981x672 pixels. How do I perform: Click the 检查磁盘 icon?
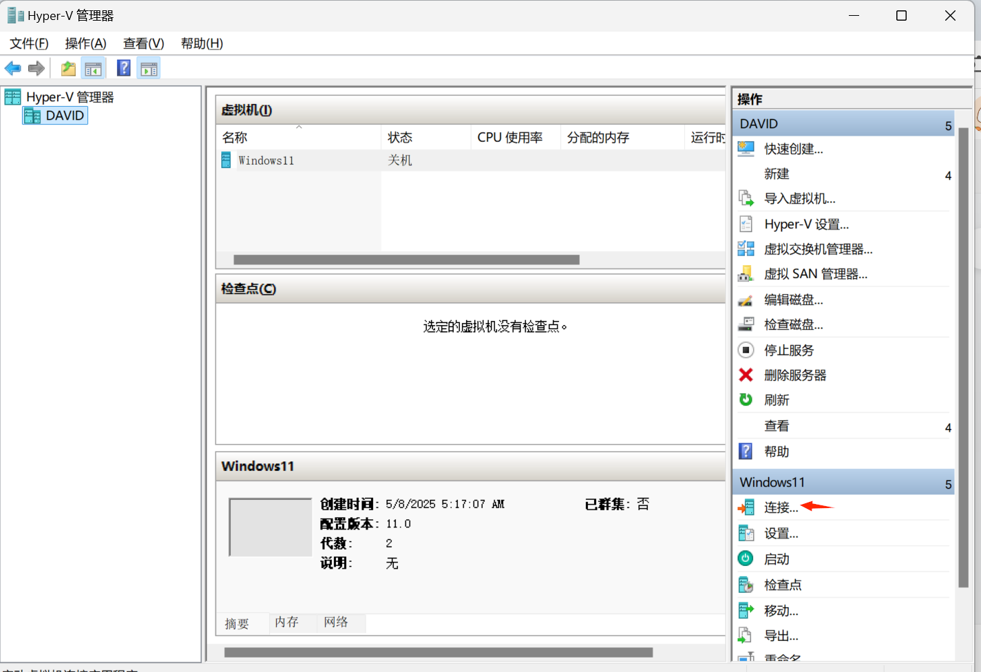coord(746,324)
